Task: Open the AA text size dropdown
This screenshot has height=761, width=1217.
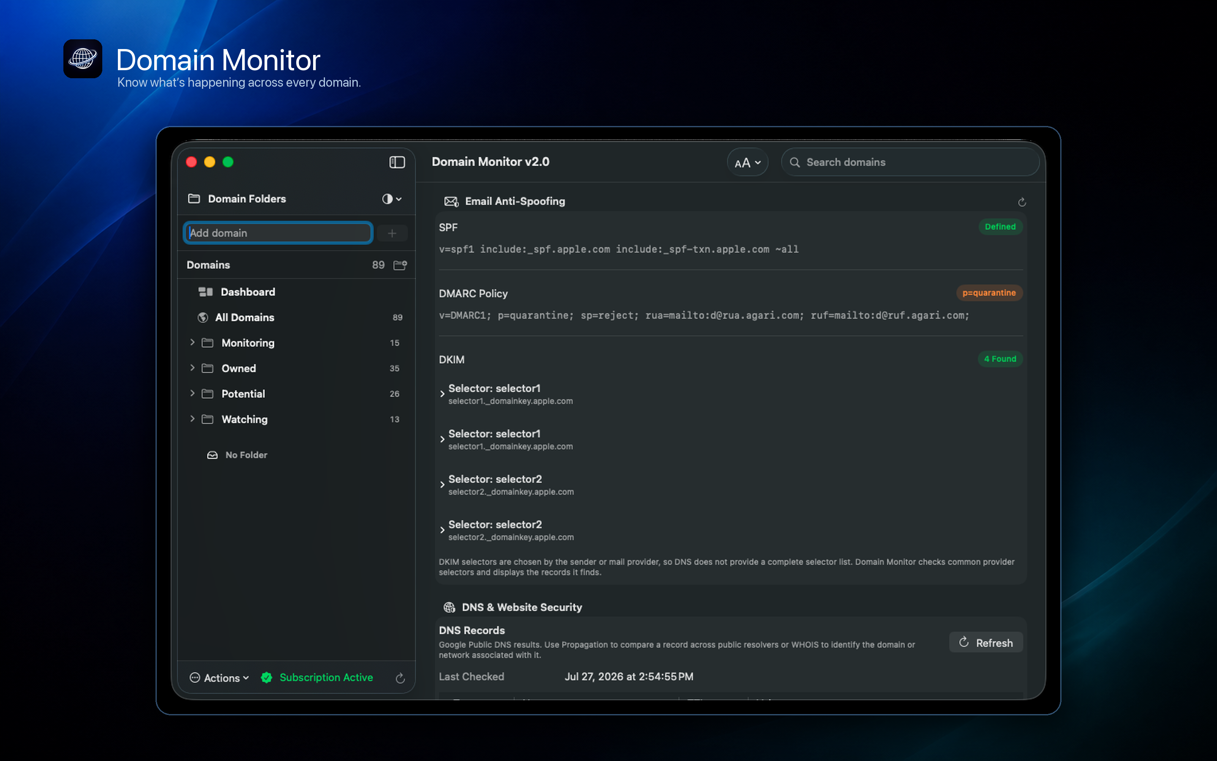Action: pos(747,163)
